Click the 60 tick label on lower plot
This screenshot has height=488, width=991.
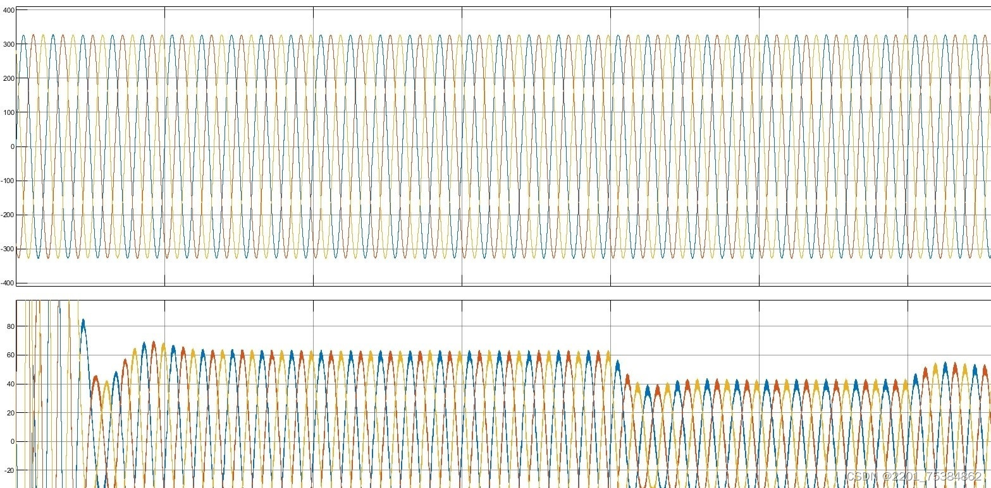pos(9,355)
